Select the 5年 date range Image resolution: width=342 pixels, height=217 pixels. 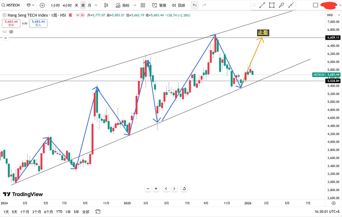coord(76,212)
